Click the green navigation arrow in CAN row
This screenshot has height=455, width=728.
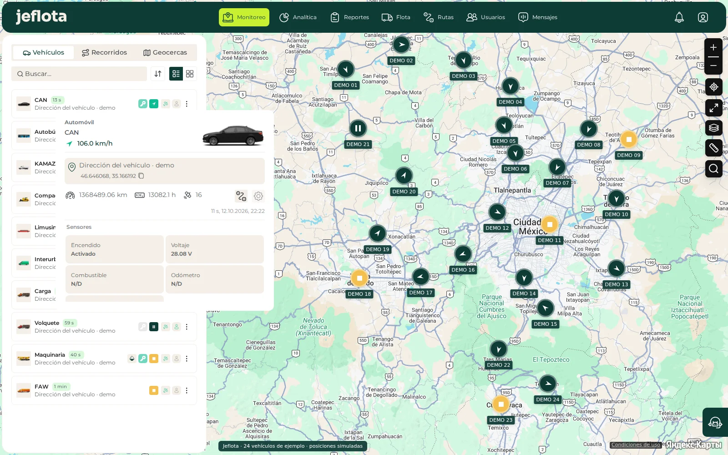click(x=154, y=104)
